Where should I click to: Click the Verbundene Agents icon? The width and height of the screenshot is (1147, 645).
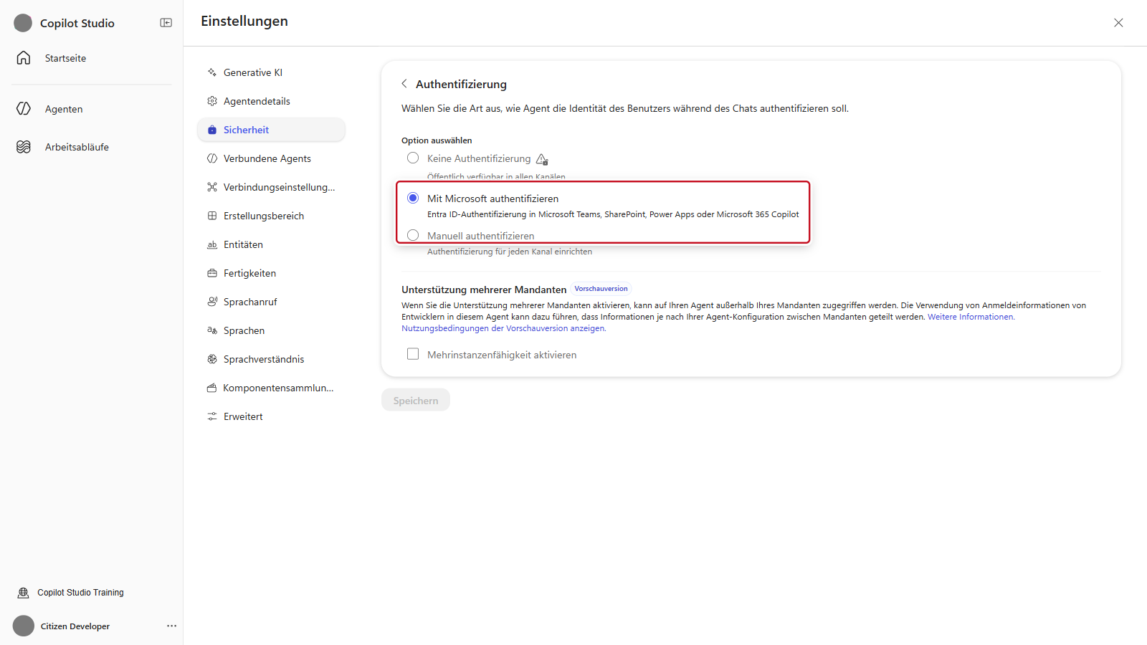coord(212,158)
